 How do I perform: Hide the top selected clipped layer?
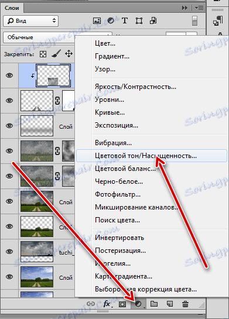click(9, 76)
